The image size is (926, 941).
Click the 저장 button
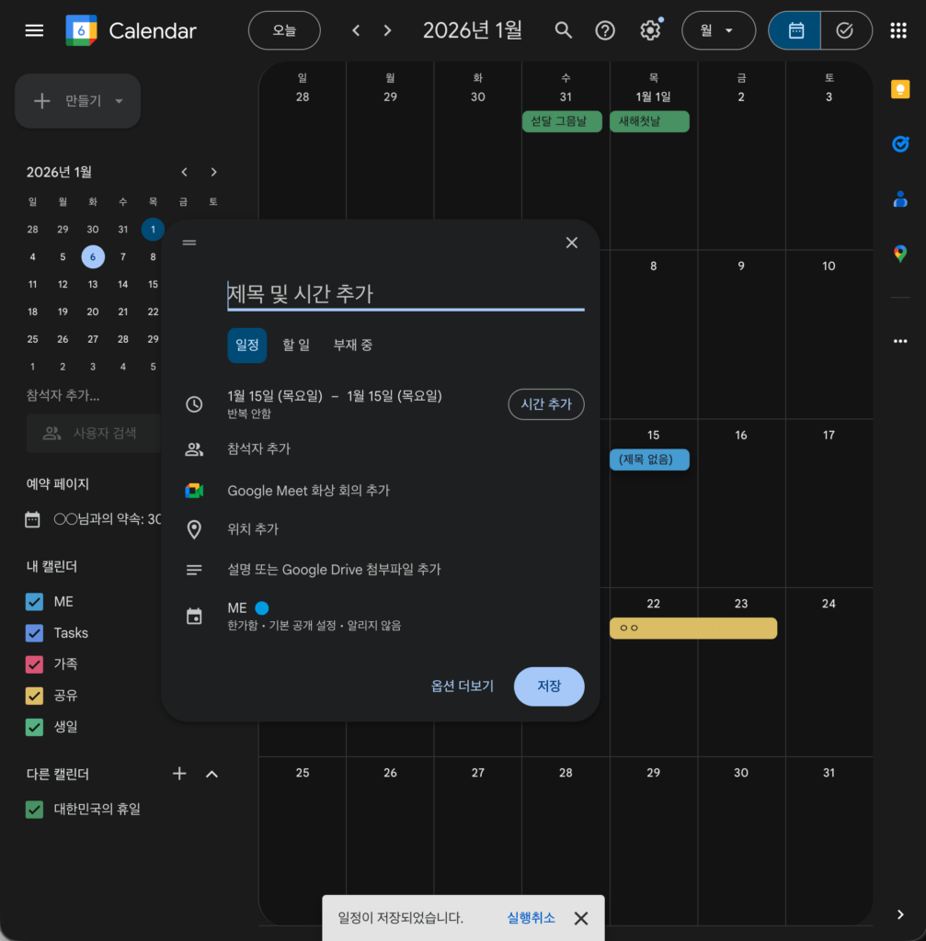[x=548, y=686]
